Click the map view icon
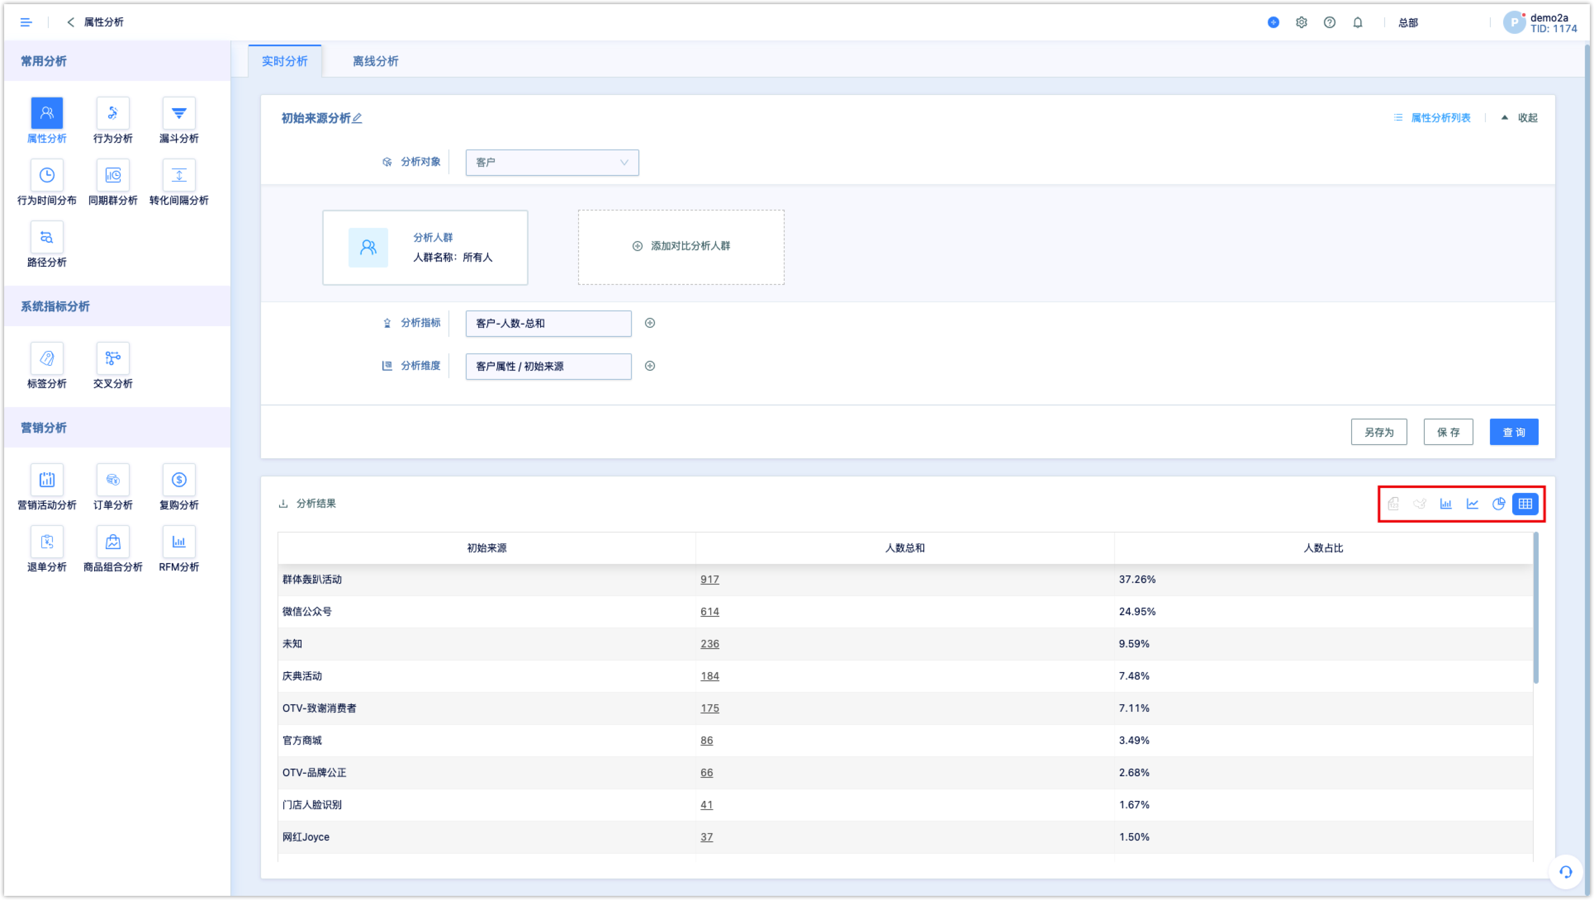The height and width of the screenshot is (900, 1594). point(1419,504)
